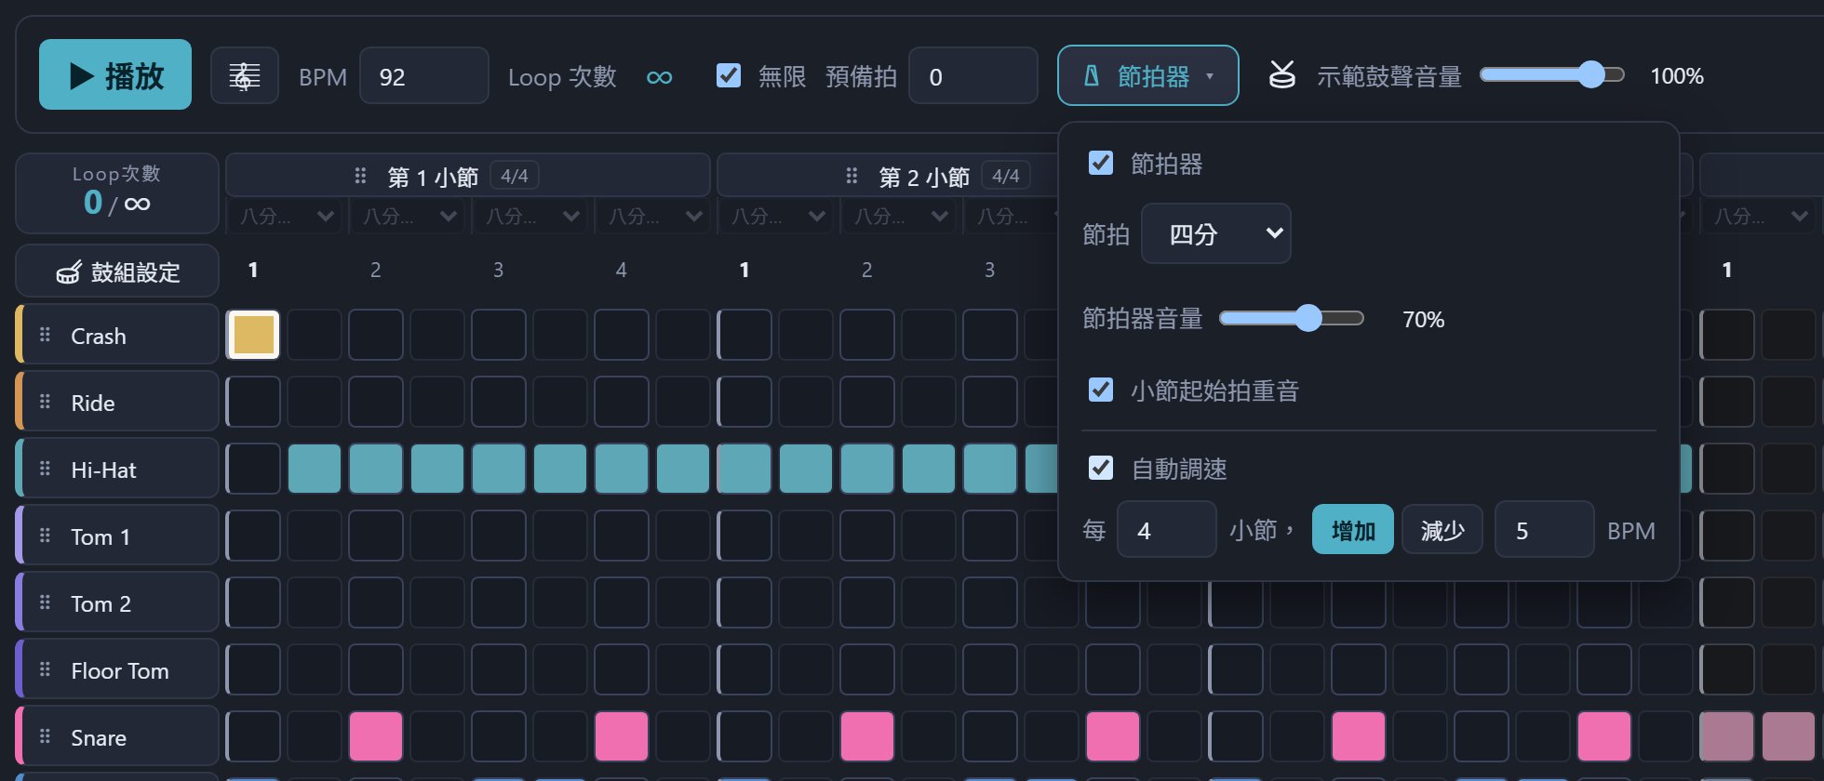Screen dimensions: 1824x781
Task: Click the 每 4 小節 measure count field
Action: (x=1167, y=530)
